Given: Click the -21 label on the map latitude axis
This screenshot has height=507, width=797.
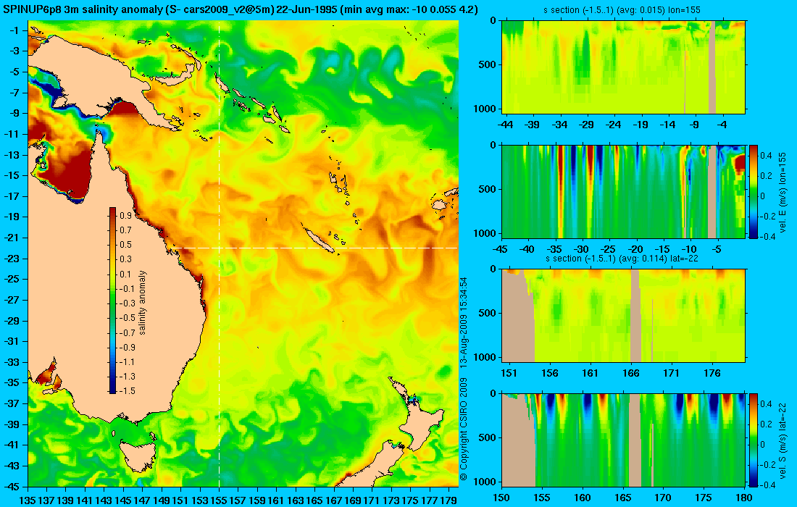Looking at the screenshot, I should click(12, 238).
